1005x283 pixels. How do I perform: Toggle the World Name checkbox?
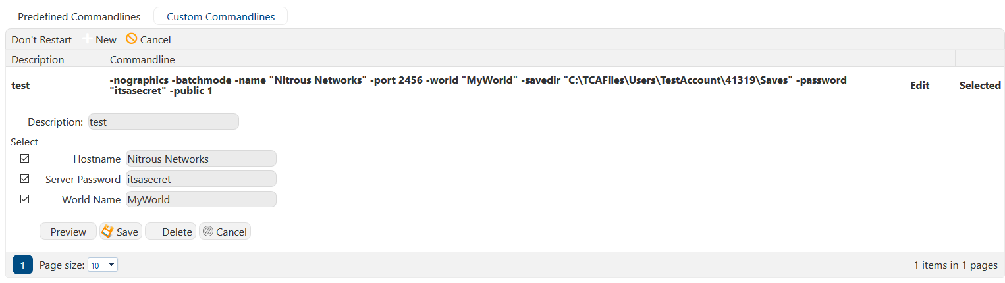click(x=25, y=199)
